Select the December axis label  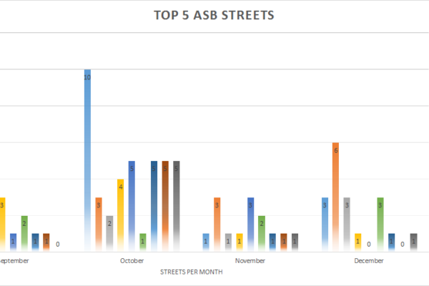point(368,261)
